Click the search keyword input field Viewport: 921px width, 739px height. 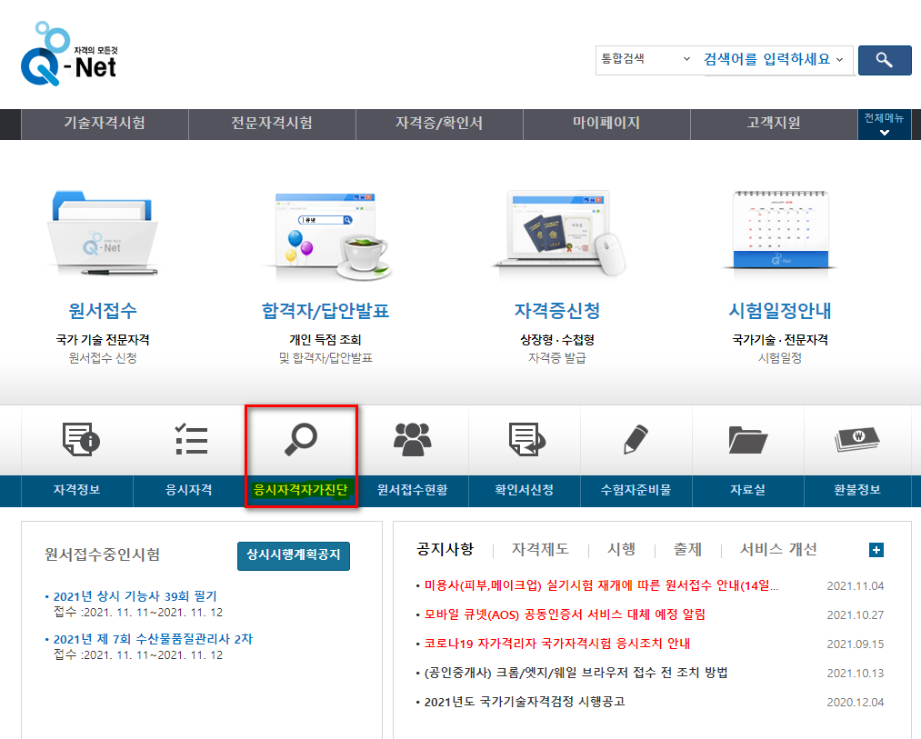[766, 59]
